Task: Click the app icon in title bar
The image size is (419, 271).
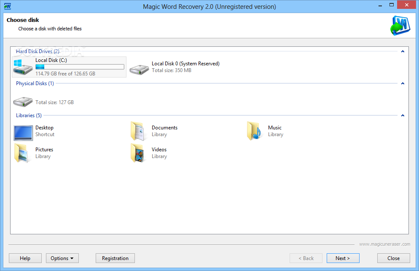Action: click(x=8, y=6)
